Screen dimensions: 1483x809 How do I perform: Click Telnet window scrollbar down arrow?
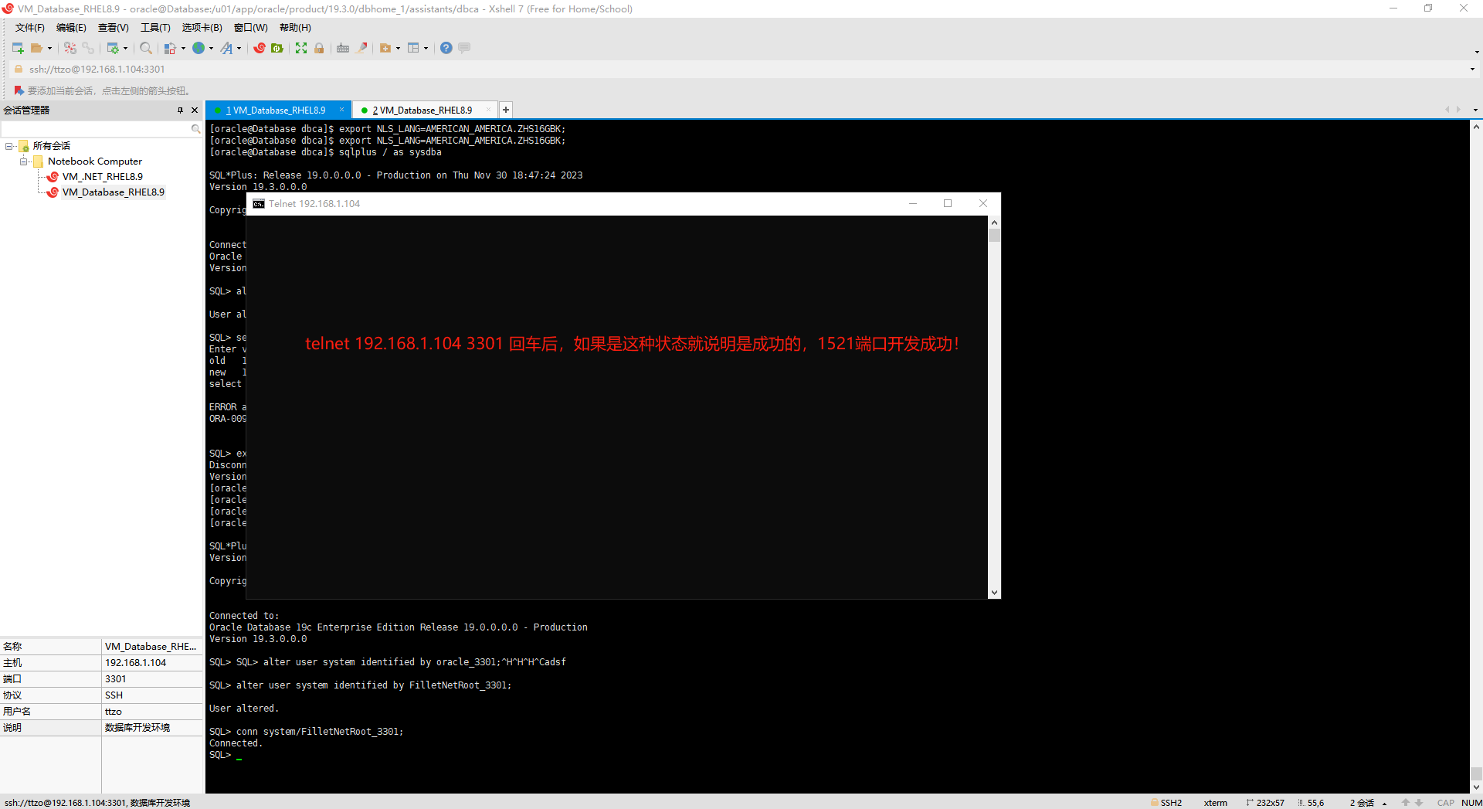pyautogui.click(x=994, y=593)
